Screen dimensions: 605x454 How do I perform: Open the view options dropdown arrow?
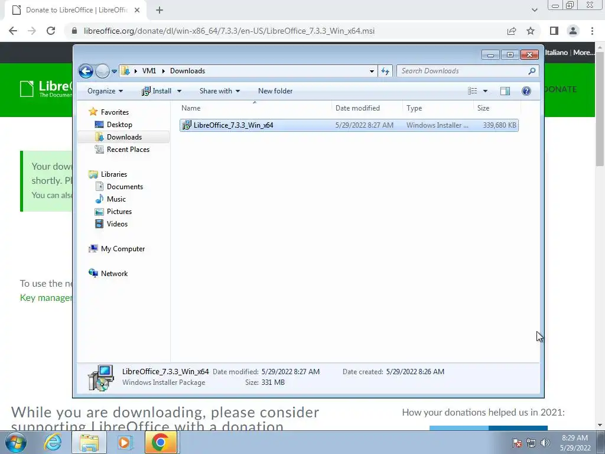pyautogui.click(x=486, y=91)
